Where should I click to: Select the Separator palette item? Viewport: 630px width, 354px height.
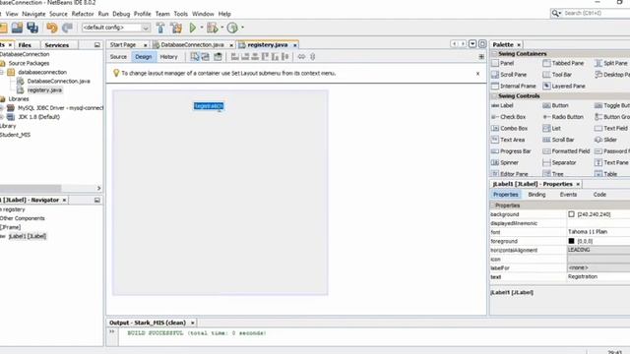(x=559, y=162)
